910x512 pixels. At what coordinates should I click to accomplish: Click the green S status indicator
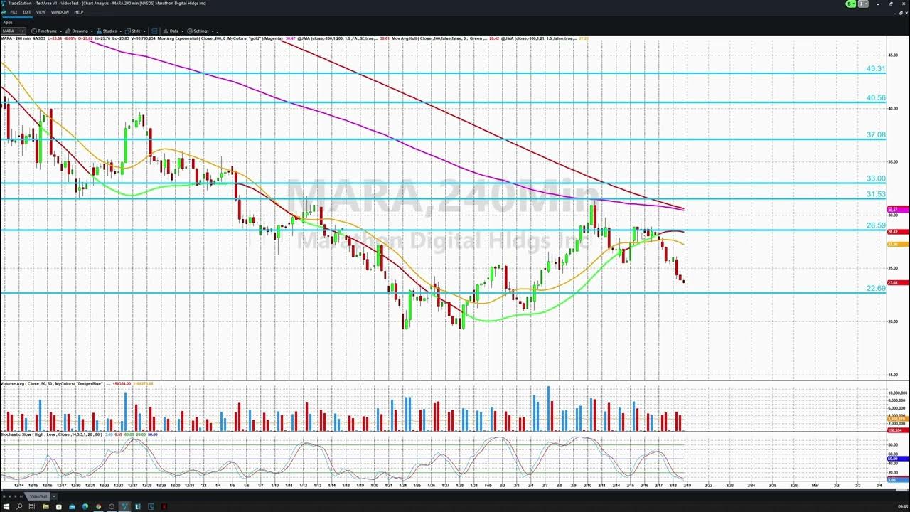coord(850,4)
